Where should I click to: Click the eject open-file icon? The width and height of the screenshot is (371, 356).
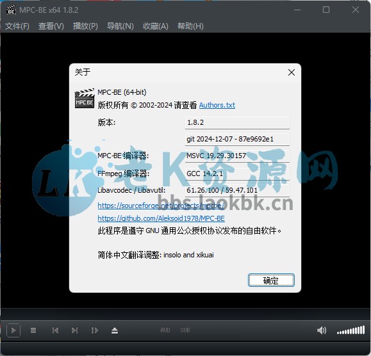(x=115, y=330)
